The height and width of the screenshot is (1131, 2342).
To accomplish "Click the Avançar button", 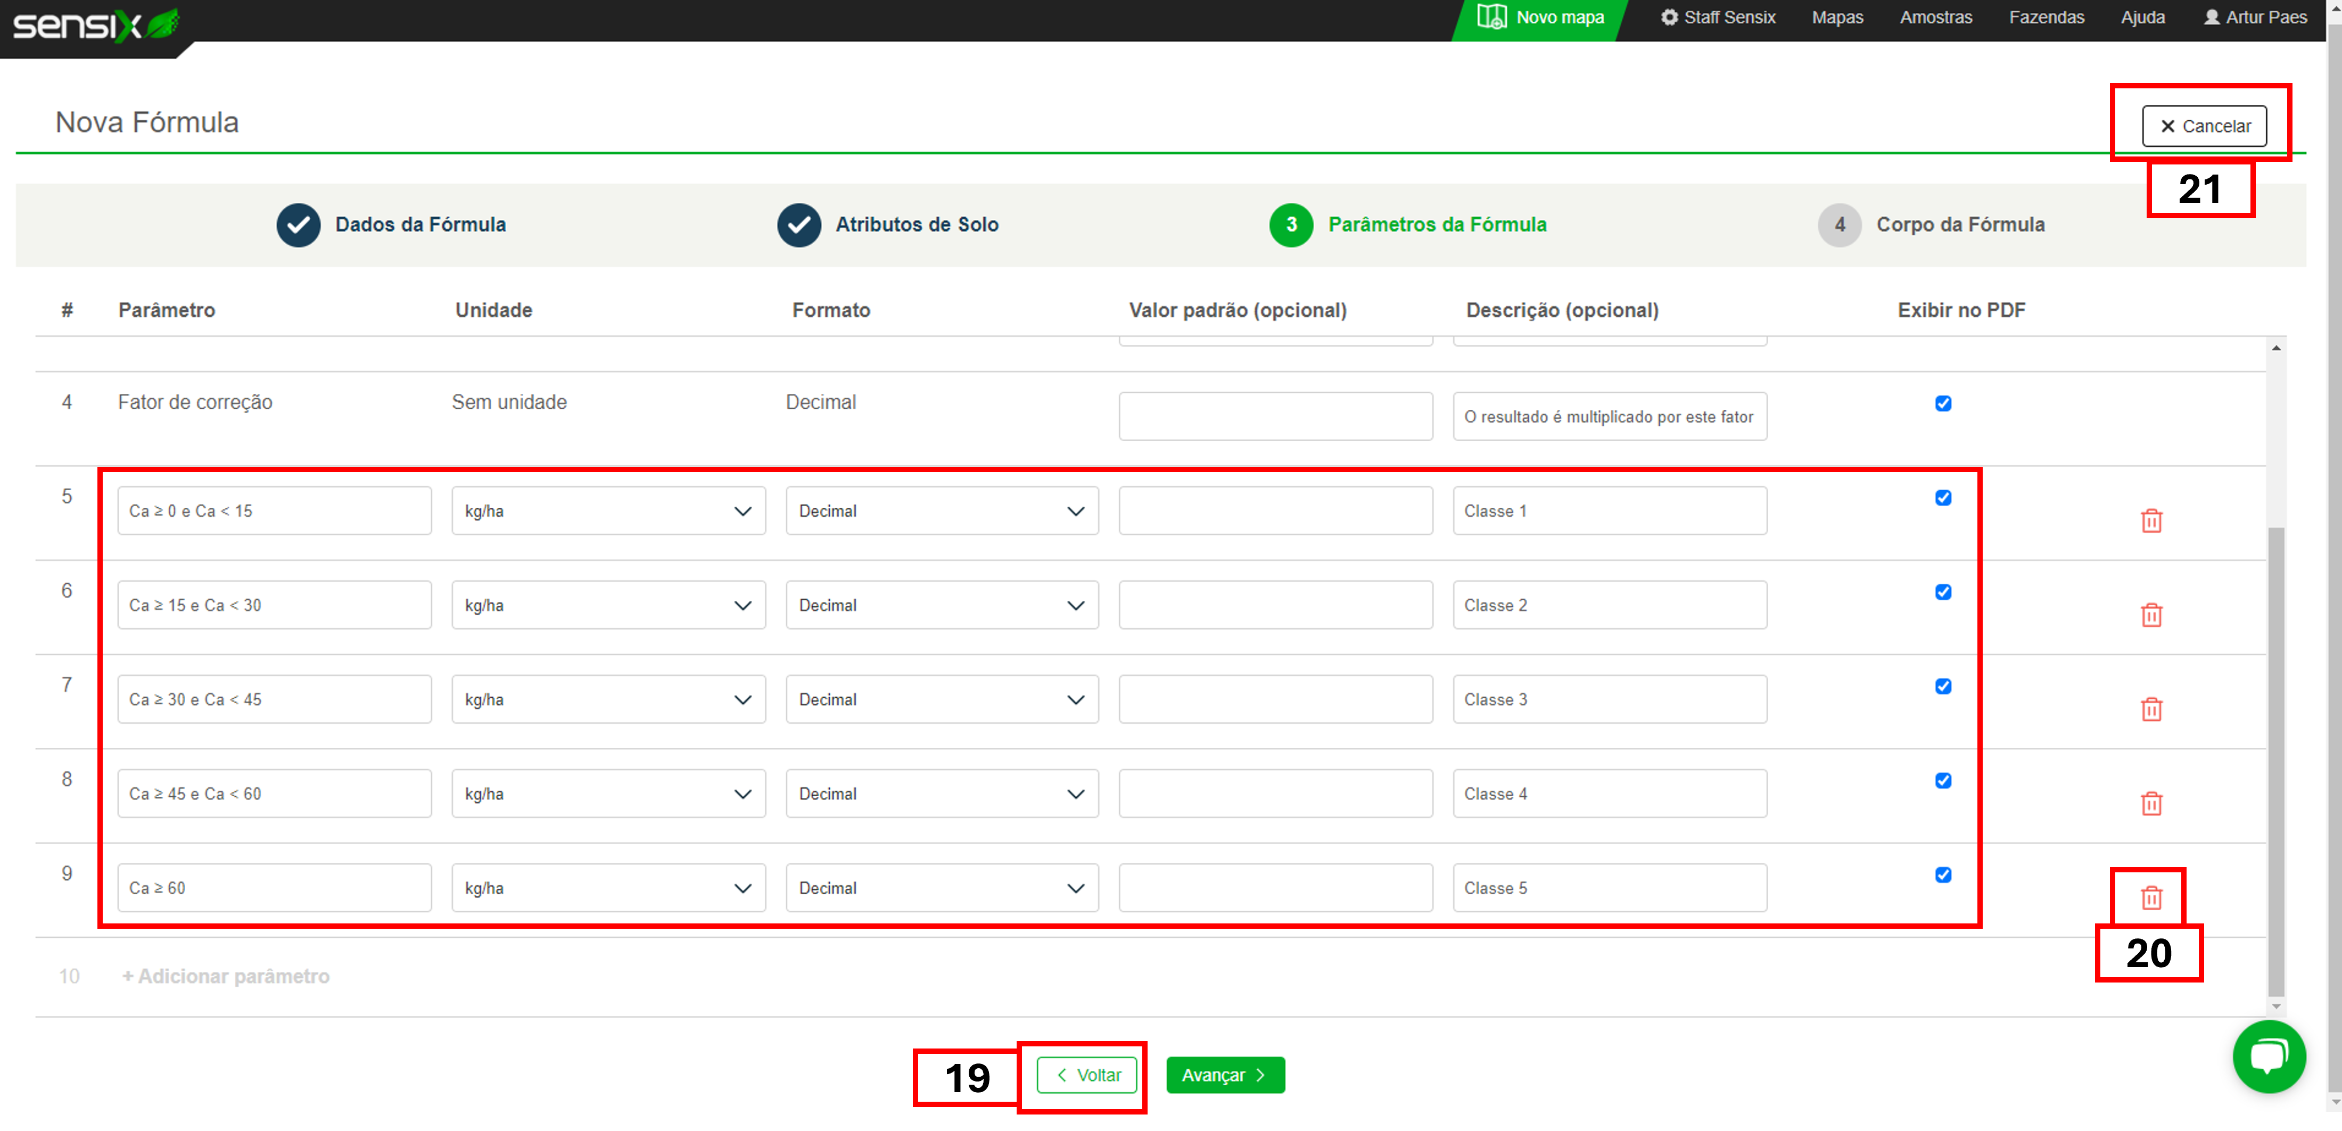I will pos(1224,1075).
